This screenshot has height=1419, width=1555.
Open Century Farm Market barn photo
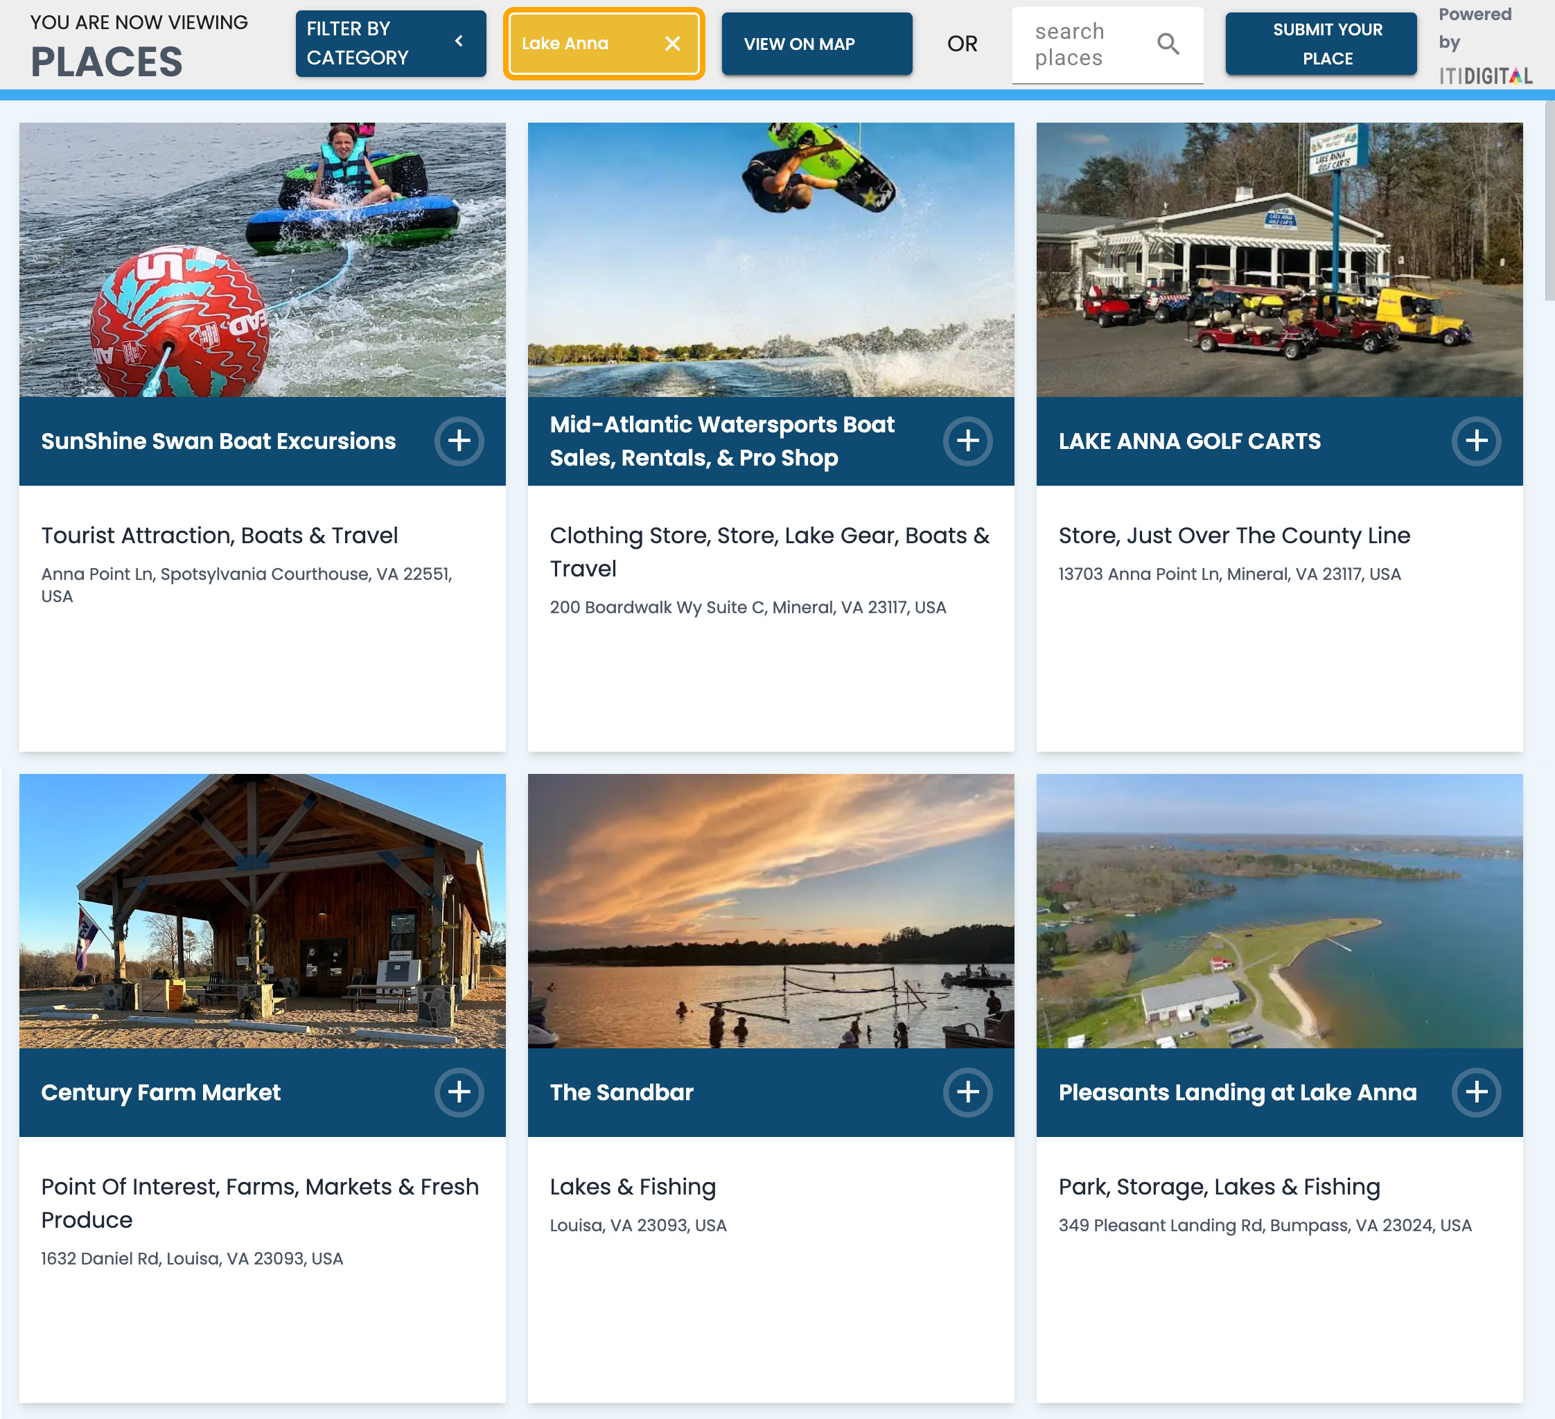click(x=262, y=911)
